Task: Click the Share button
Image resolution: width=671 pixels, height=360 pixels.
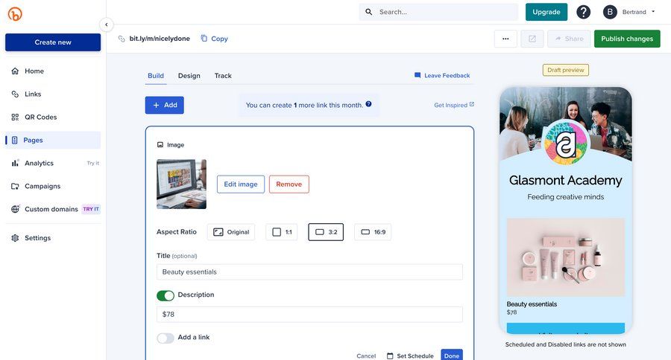Action: (x=569, y=39)
